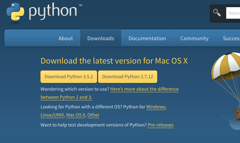Click the magnifying glass search icon
This screenshot has width=240, height=143.
217,13
